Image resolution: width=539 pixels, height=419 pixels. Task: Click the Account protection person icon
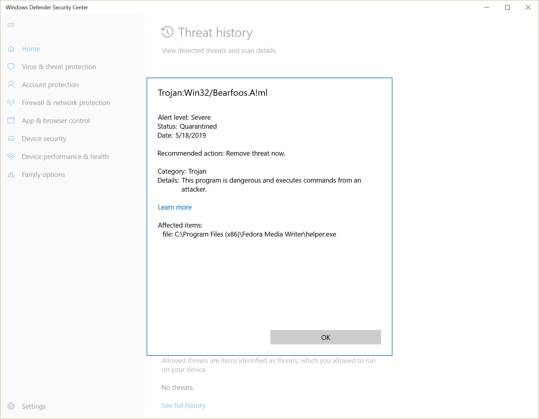(x=11, y=85)
